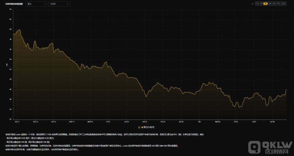Viewport: 294px width, 156px height.
Task: Download the chart data via download icon
Action: [252, 3]
